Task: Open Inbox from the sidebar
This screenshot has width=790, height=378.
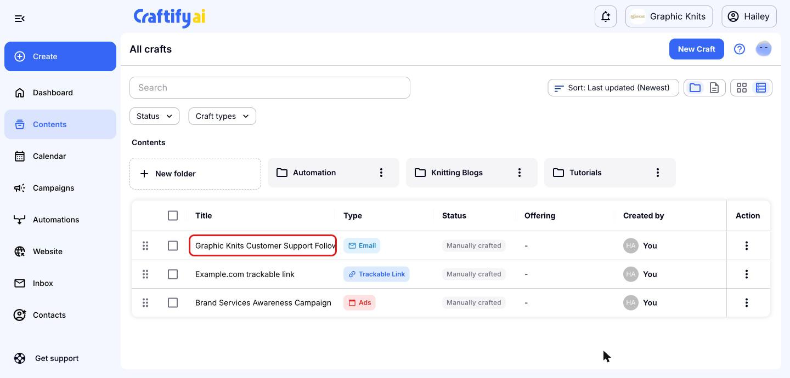Action: [x=60, y=283]
